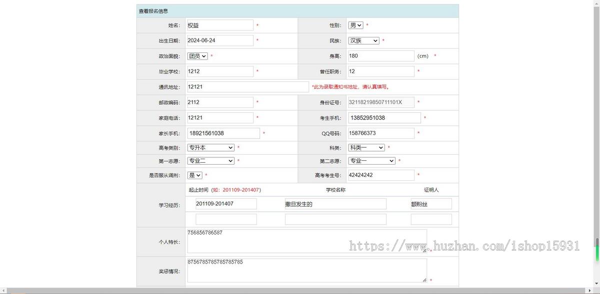Viewport: 600px width, 294px height.
Task: Click the 查看报名信息 header text
Action: tap(153, 11)
